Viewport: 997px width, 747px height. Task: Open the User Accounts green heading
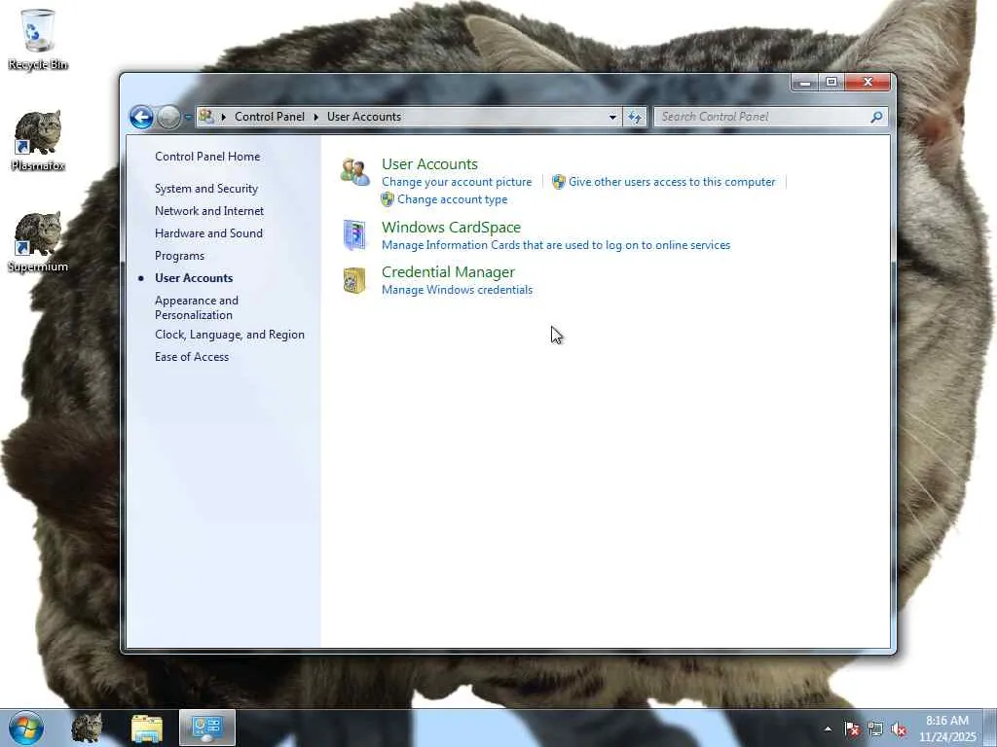click(x=429, y=163)
